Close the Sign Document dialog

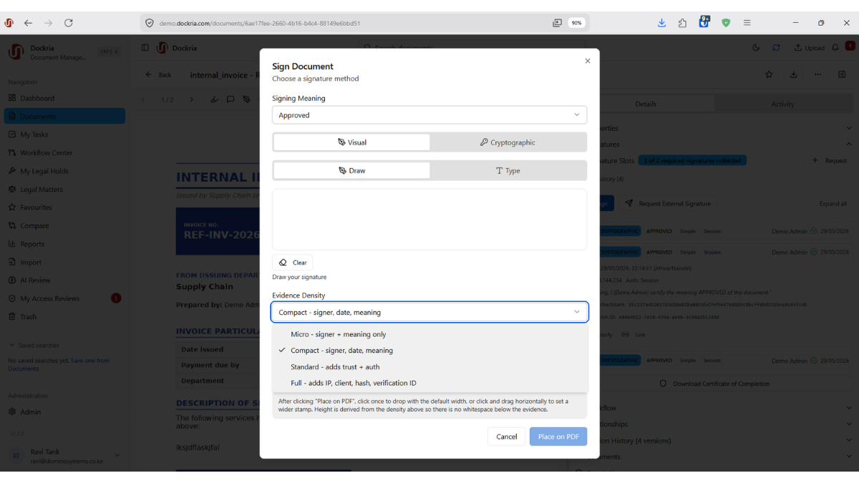coord(588,61)
